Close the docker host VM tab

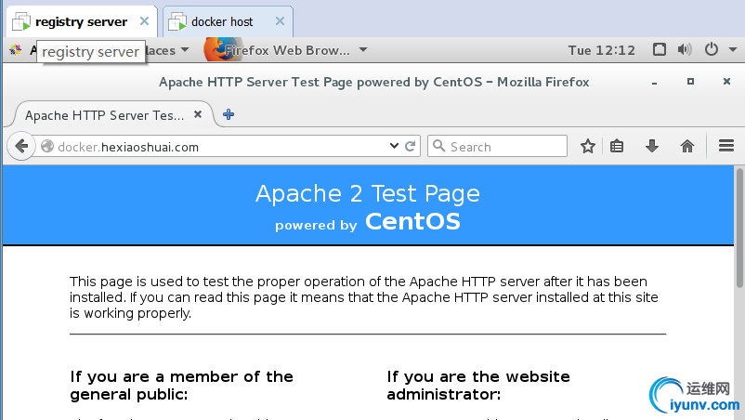tap(280, 21)
